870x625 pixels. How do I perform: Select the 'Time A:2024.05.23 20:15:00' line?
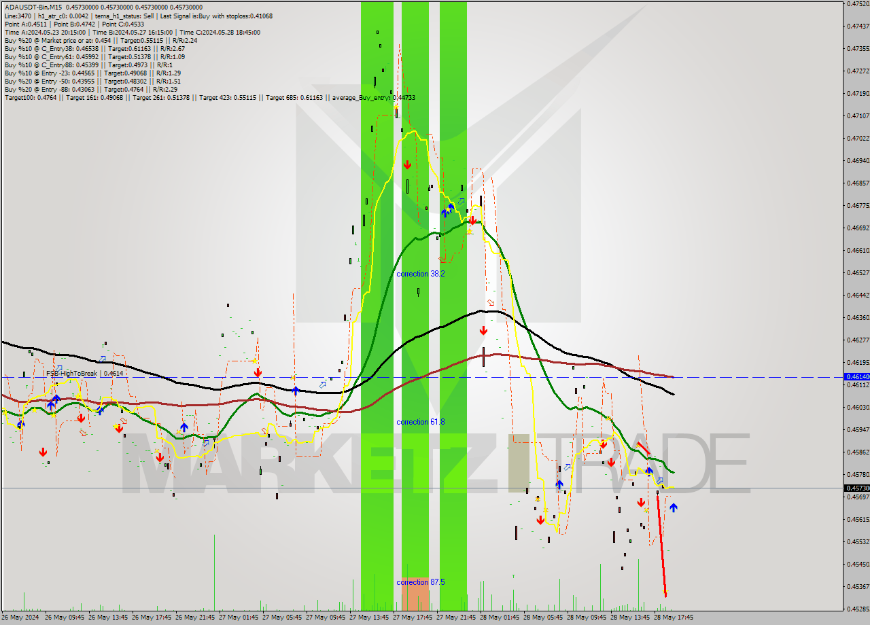coord(132,32)
